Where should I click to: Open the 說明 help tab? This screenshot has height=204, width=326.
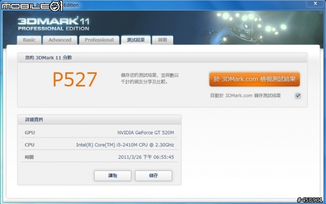162,40
